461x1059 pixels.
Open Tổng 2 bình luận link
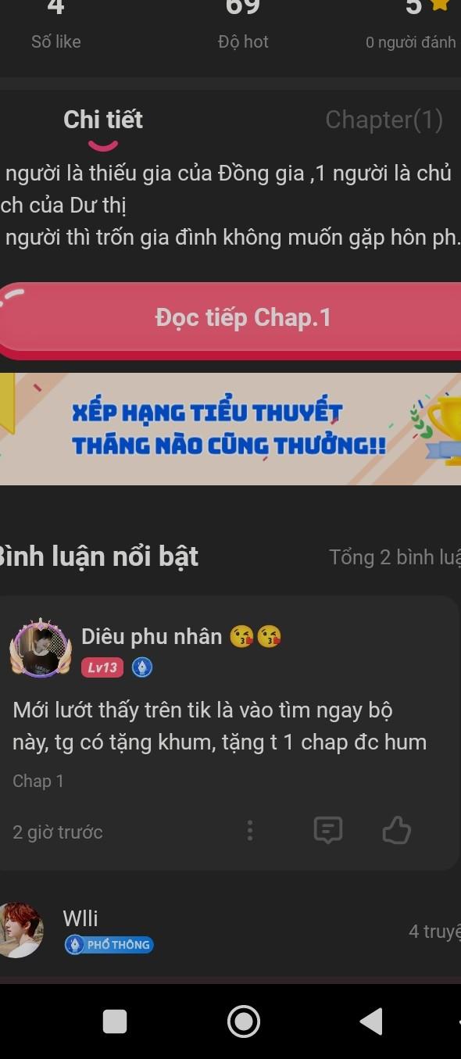click(395, 557)
